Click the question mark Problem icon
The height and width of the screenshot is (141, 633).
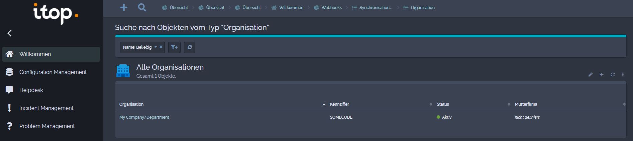pos(9,126)
